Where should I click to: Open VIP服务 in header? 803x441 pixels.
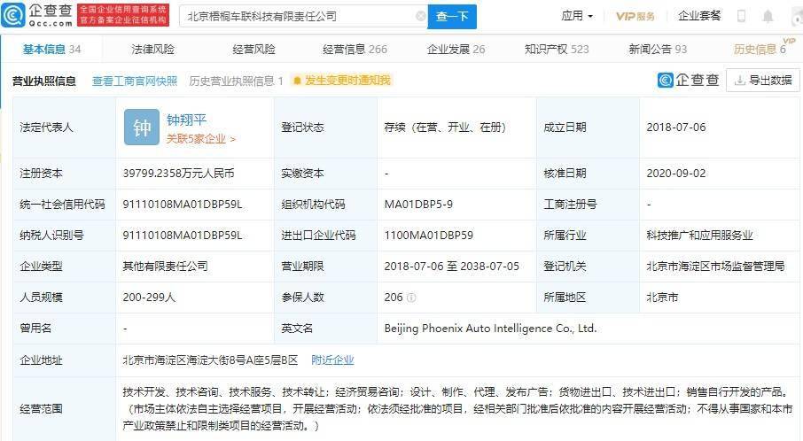coord(635,16)
